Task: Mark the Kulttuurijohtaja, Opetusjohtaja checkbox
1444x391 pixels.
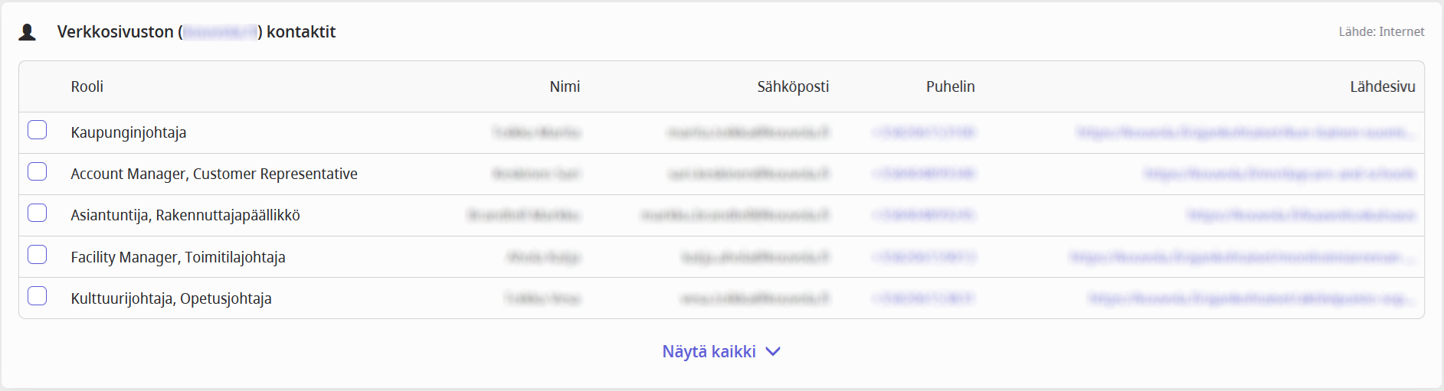Action: tap(38, 295)
